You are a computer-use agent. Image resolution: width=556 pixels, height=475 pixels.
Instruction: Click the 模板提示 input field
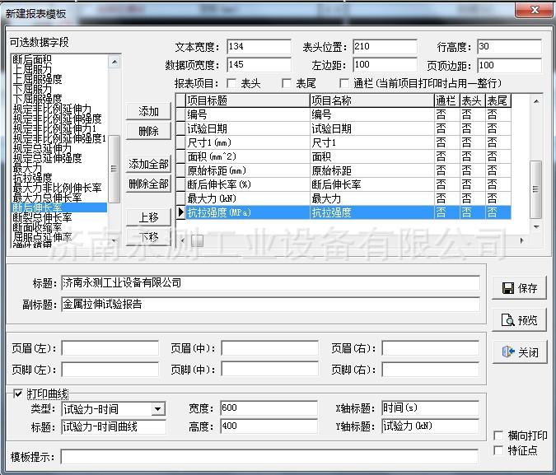click(269, 457)
